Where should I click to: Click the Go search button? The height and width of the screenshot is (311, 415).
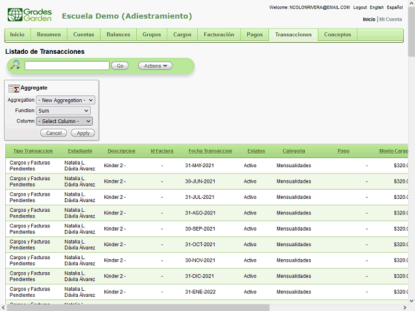(120, 66)
